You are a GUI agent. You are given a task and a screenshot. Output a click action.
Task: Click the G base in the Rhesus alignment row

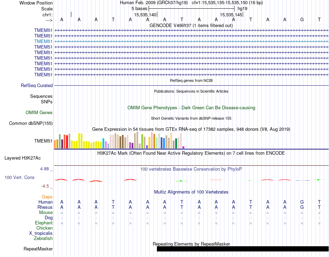[x=302, y=207]
